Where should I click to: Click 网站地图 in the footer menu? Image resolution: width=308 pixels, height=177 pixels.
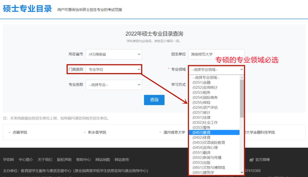click(102, 160)
